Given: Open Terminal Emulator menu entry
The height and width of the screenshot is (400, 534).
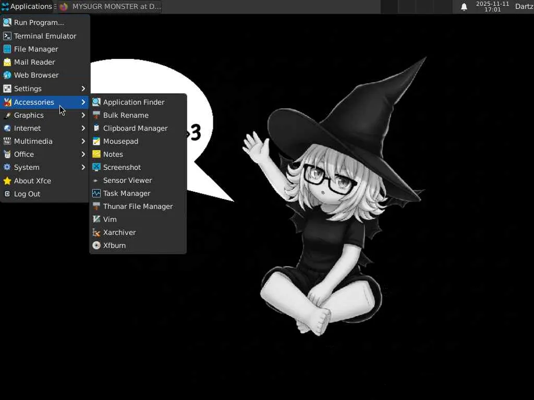Looking at the screenshot, I should [x=45, y=36].
